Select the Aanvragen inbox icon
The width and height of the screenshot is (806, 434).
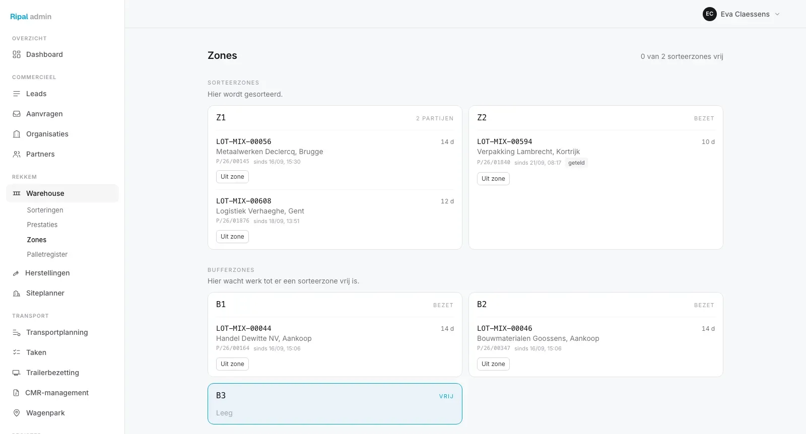click(17, 114)
